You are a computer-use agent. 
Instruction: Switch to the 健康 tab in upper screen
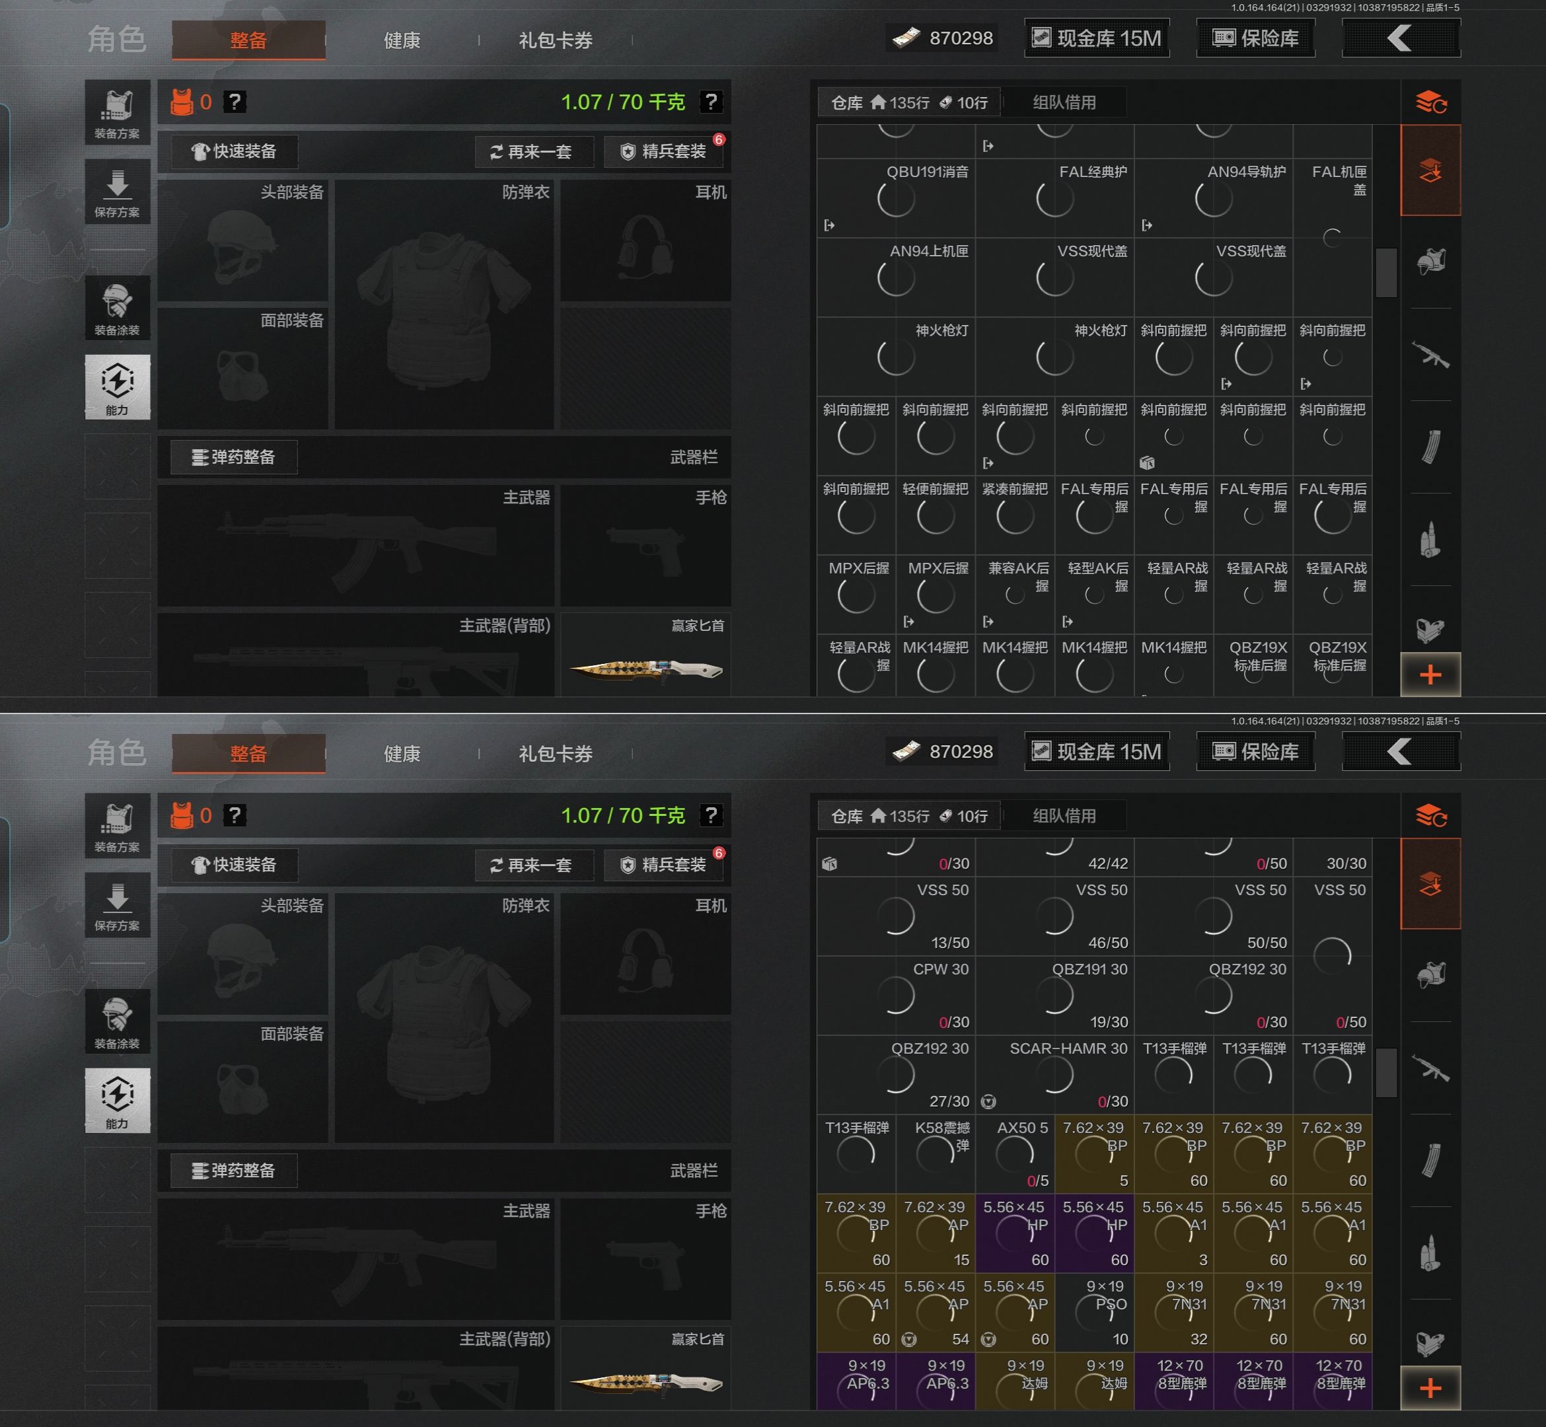[x=402, y=40]
